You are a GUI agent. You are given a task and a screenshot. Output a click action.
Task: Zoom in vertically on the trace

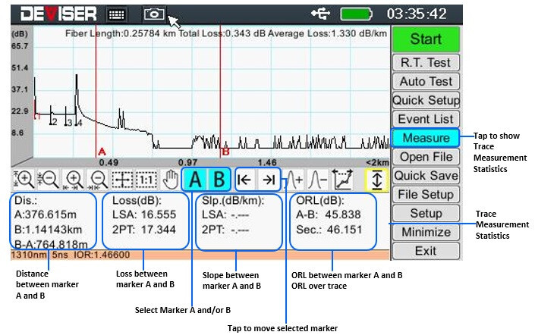pyautogui.click(x=24, y=180)
